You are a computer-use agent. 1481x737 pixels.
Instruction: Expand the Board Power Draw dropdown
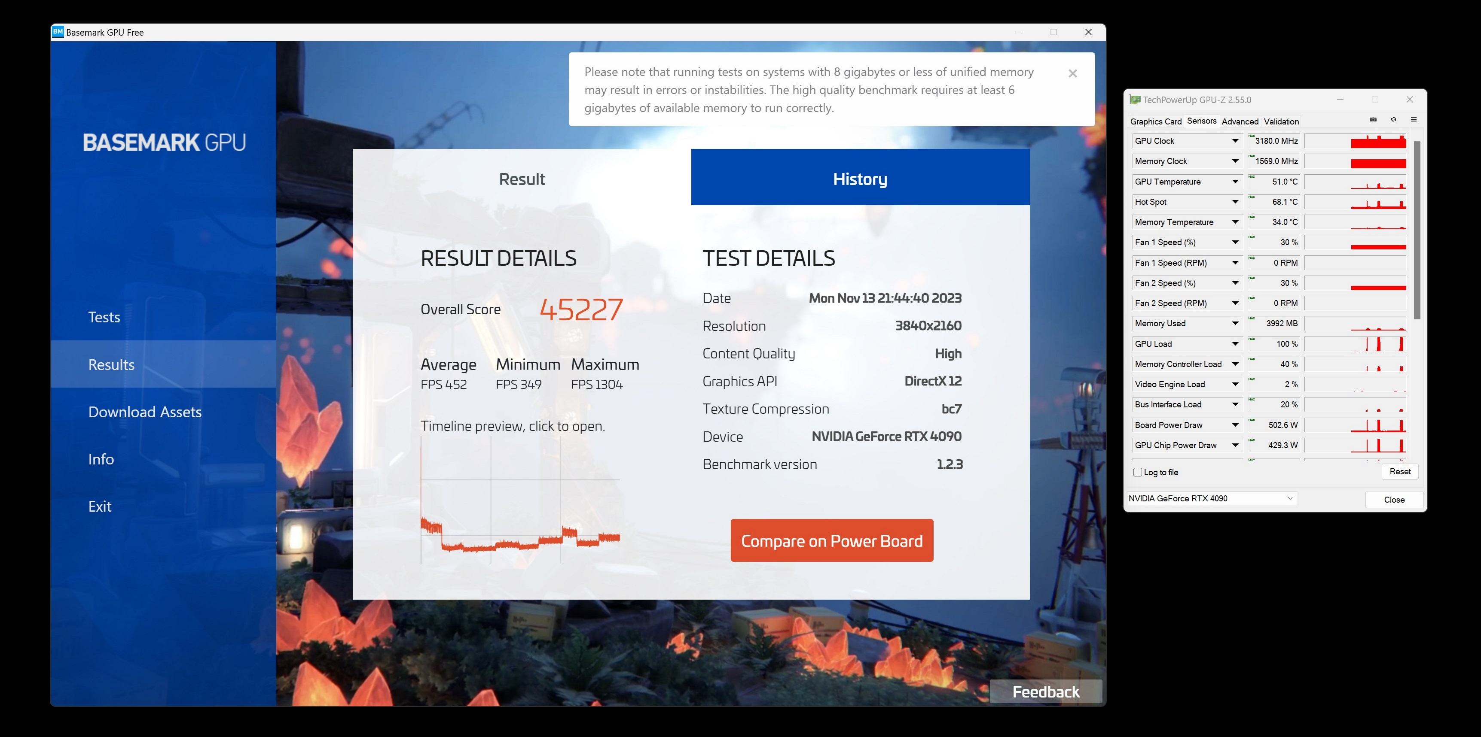point(1235,425)
